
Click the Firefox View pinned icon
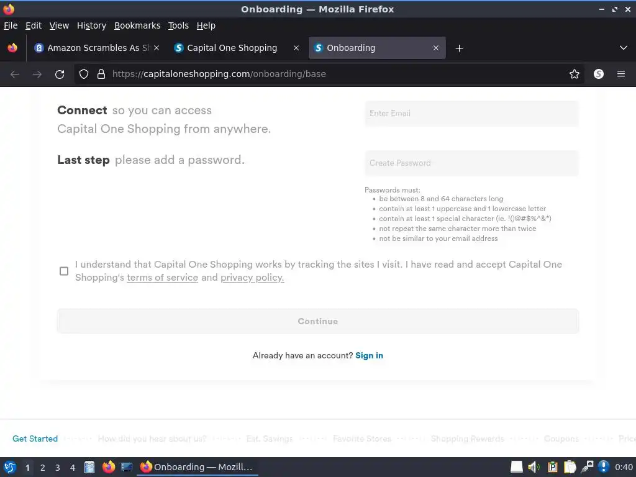(12, 48)
